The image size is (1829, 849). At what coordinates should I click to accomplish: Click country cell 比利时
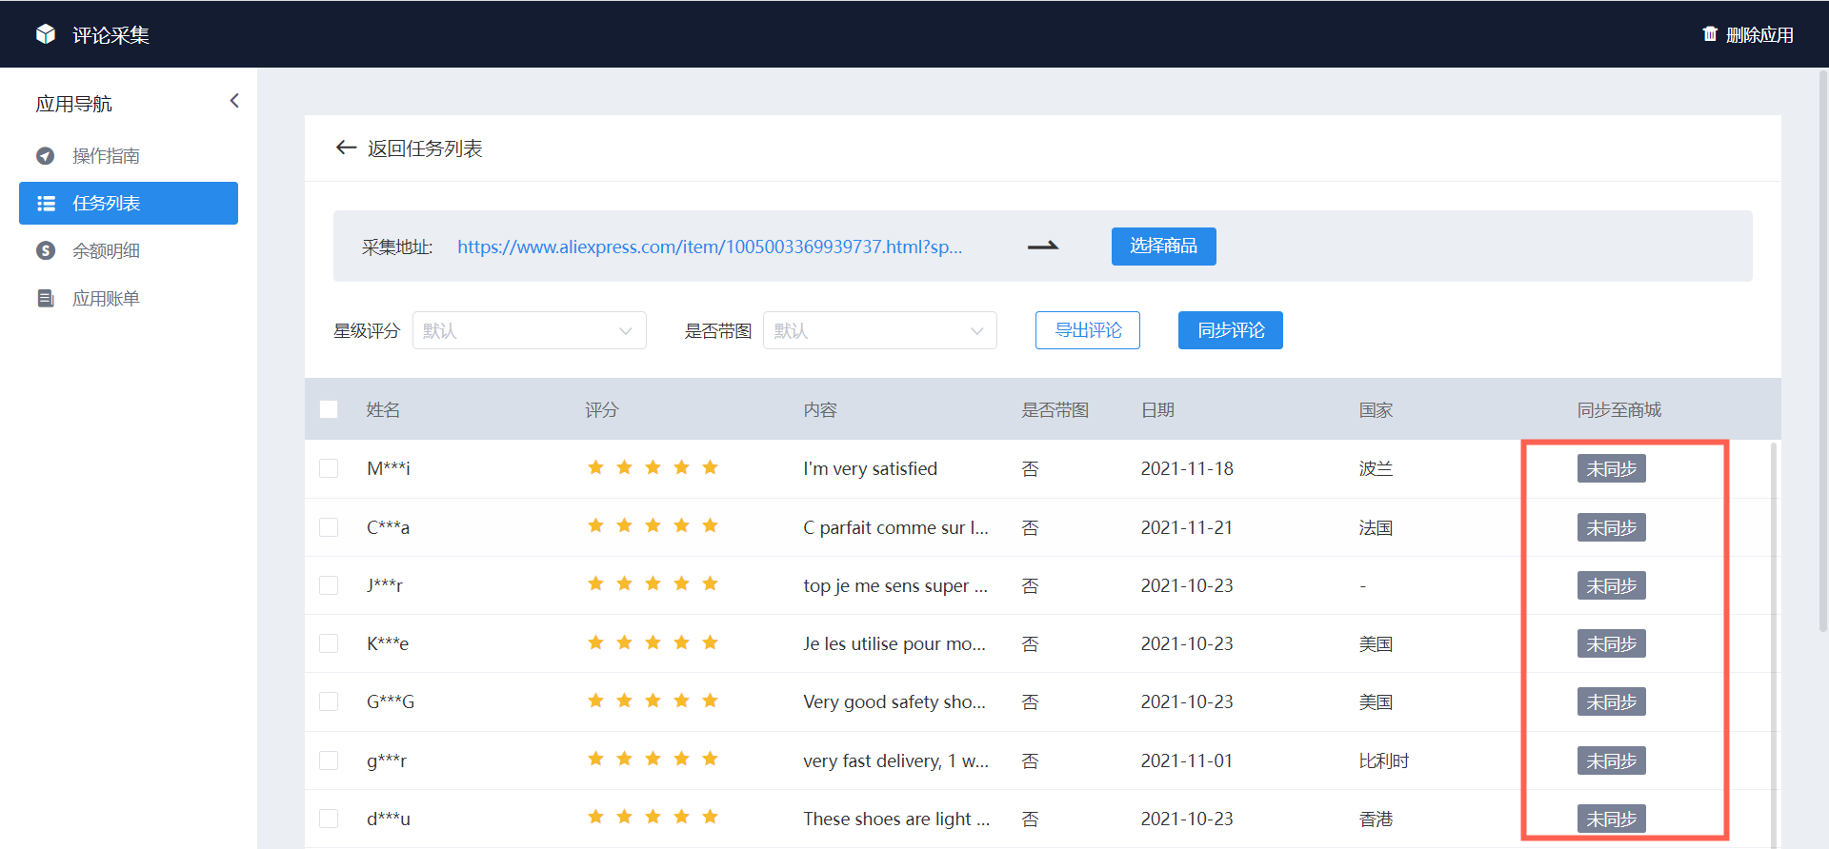click(x=1383, y=760)
